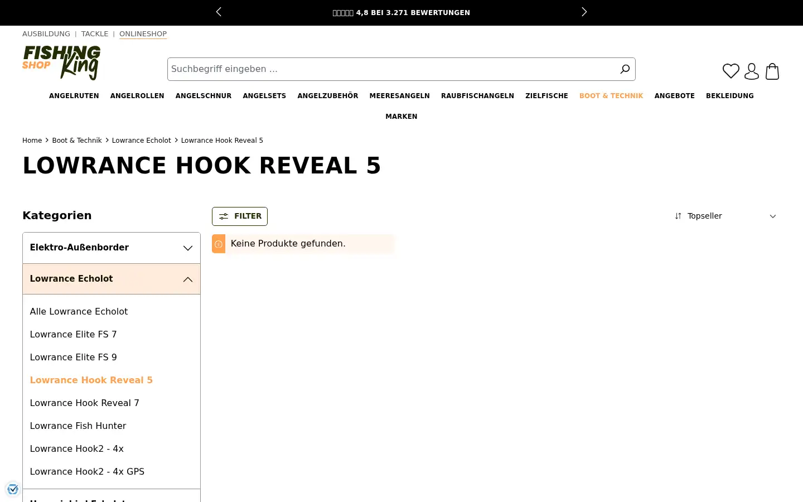Click the next banner arrow in top bar

pos(584,12)
